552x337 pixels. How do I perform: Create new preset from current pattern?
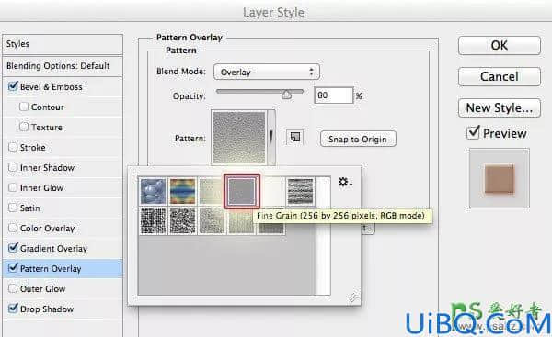[294, 137]
